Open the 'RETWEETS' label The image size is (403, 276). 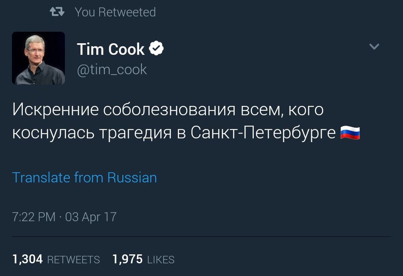click(74, 260)
